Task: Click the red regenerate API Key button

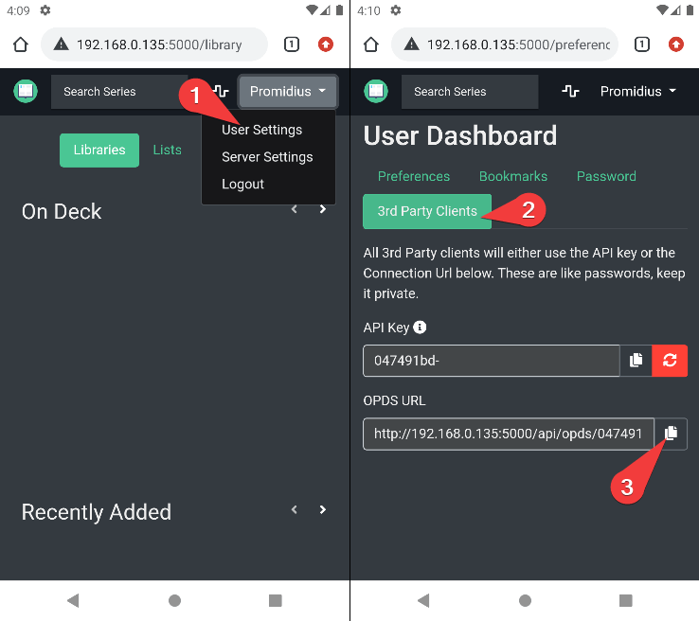Action: tap(671, 361)
